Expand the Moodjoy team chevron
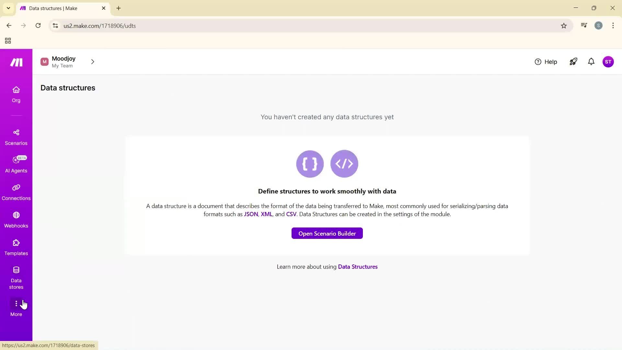 click(93, 62)
